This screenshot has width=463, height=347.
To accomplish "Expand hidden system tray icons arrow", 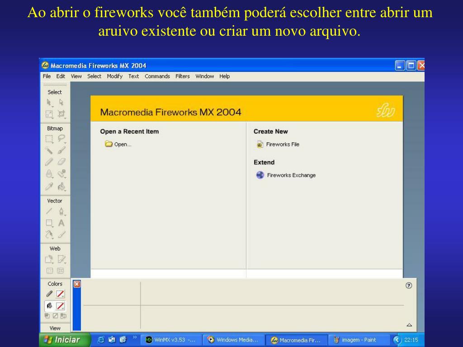I will pyautogui.click(x=397, y=340).
